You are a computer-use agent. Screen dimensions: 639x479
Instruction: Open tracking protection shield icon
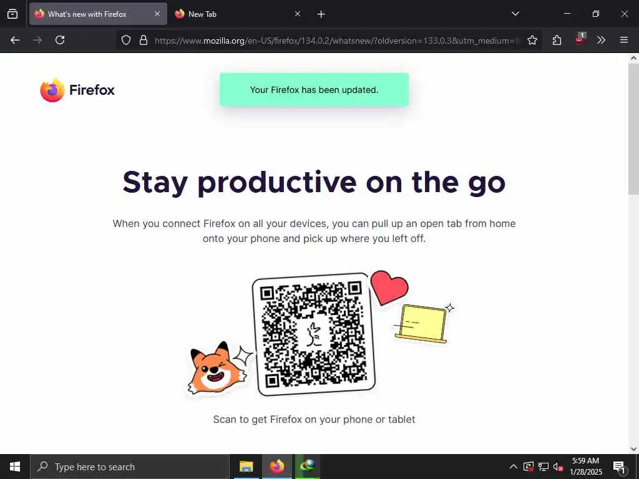[126, 40]
